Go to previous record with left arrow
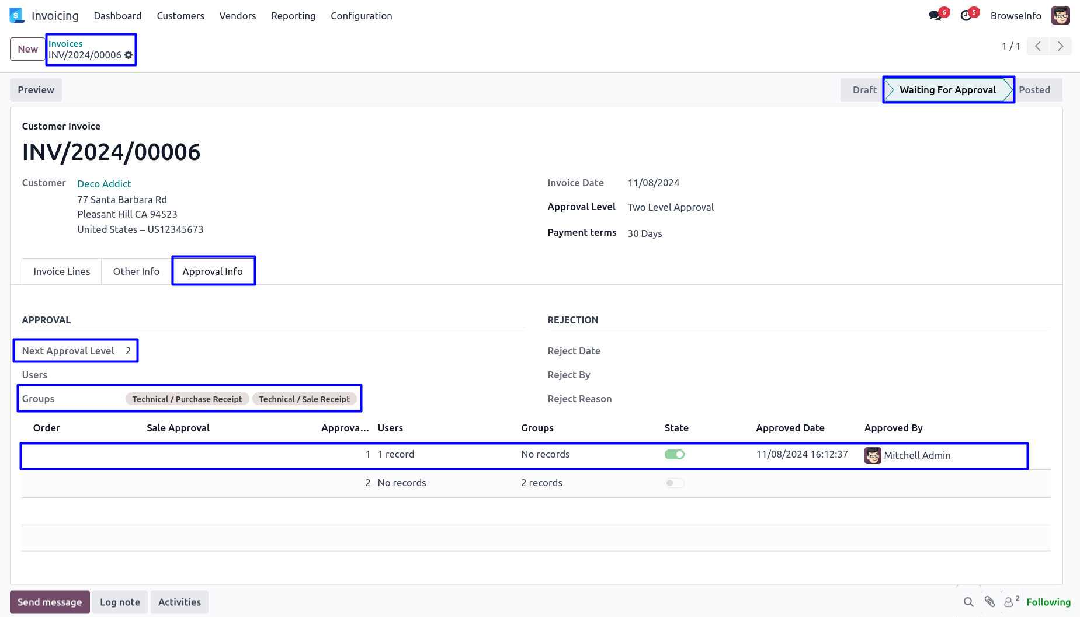This screenshot has height=617, width=1080. [1038, 46]
